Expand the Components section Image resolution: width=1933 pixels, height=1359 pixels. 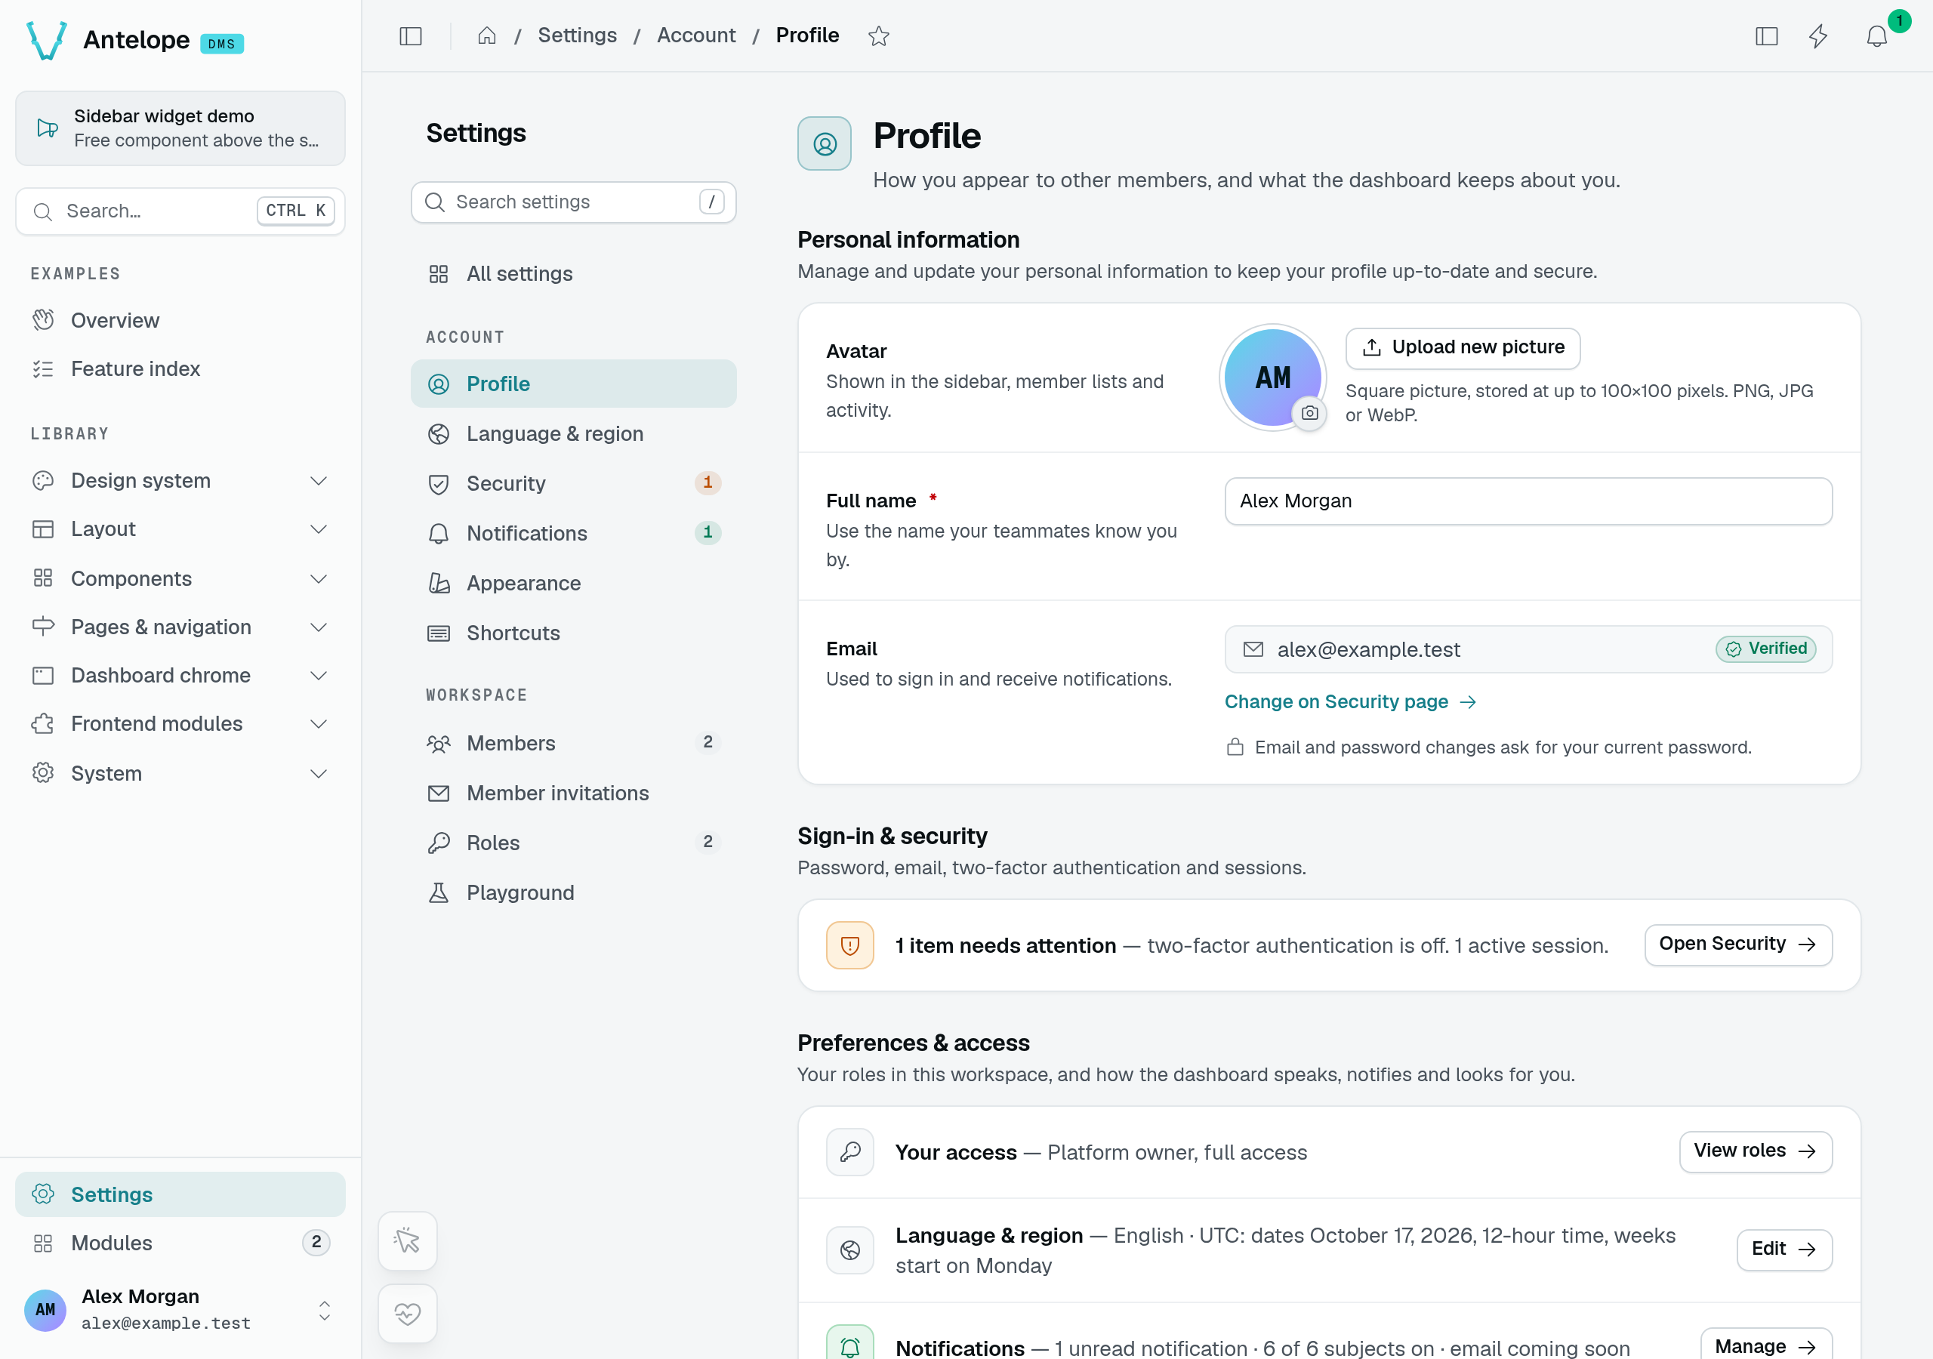(x=180, y=578)
